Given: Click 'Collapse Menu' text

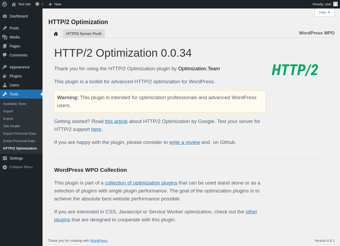Looking at the screenshot, I should (21, 167).
